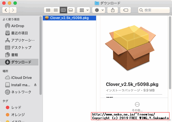The image size is (172, 122).
Task: Click the sidebar scrollbar
Action: 41,55
